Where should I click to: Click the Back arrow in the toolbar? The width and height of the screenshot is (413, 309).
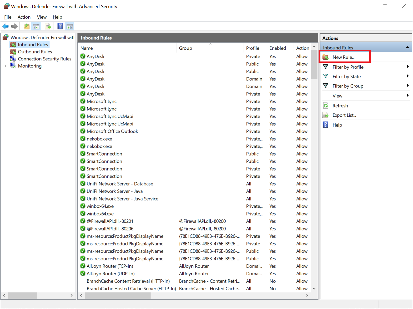pos(5,26)
